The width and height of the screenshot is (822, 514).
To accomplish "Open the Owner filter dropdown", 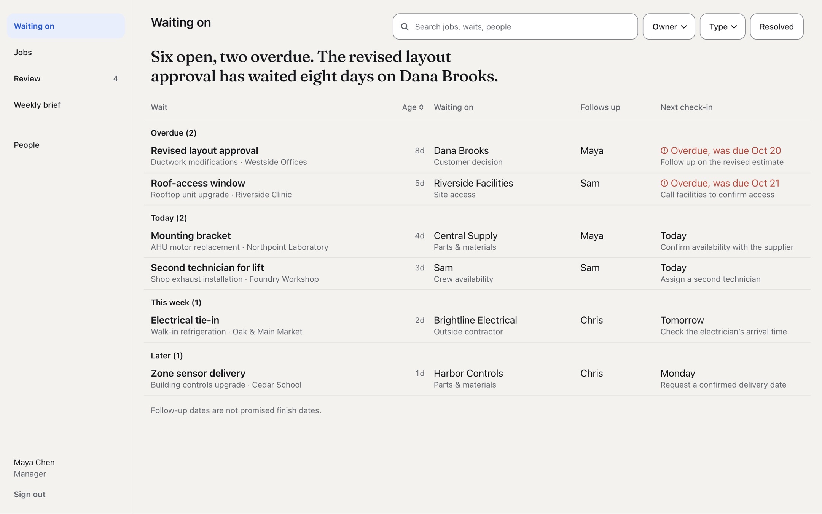I will click(x=669, y=27).
